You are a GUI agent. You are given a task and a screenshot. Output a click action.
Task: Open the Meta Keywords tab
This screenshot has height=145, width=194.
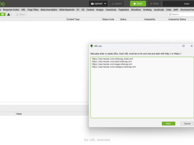click(67, 10)
